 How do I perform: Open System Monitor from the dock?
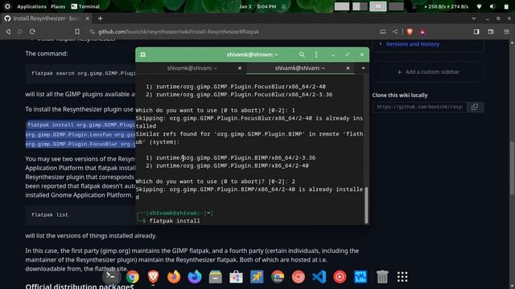click(360, 277)
